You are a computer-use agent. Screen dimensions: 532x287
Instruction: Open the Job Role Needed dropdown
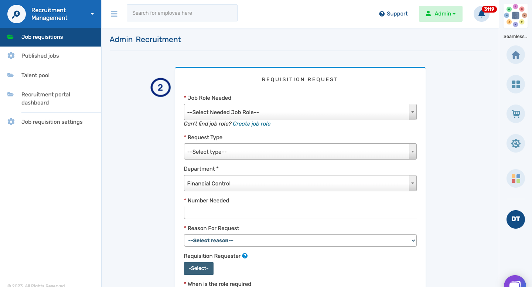coord(300,112)
